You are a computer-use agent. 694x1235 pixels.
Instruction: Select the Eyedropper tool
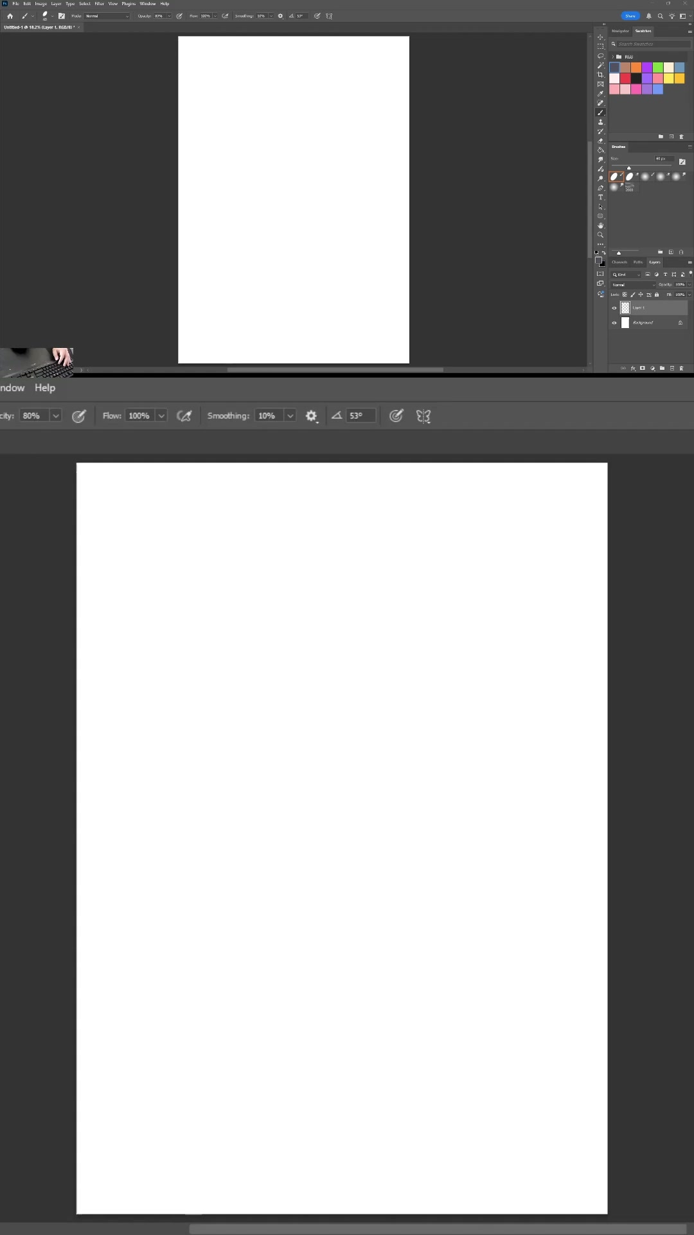pyautogui.click(x=600, y=93)
